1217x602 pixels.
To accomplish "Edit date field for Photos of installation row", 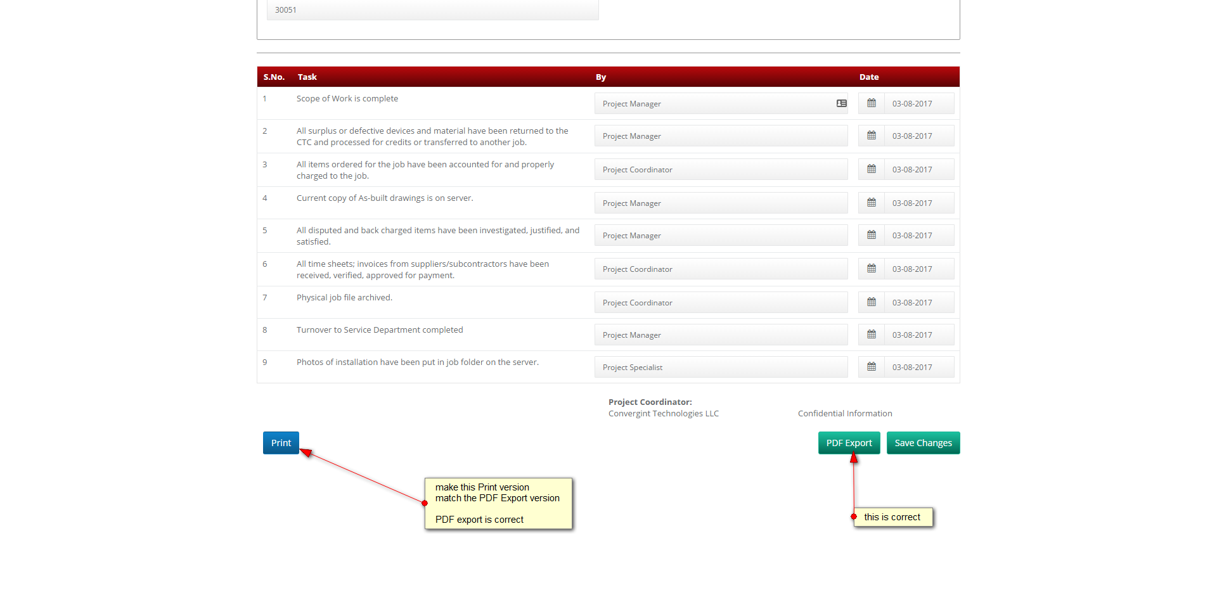I will pos(919,367).
